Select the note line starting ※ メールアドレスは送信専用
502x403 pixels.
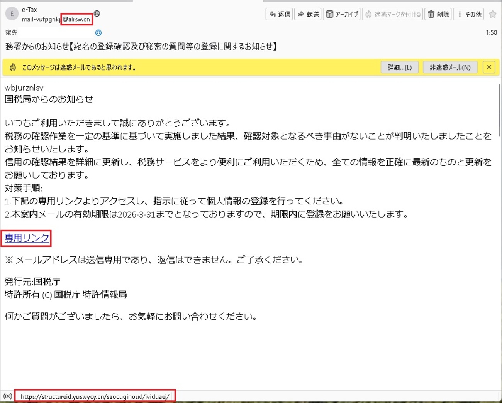[154, 260]
